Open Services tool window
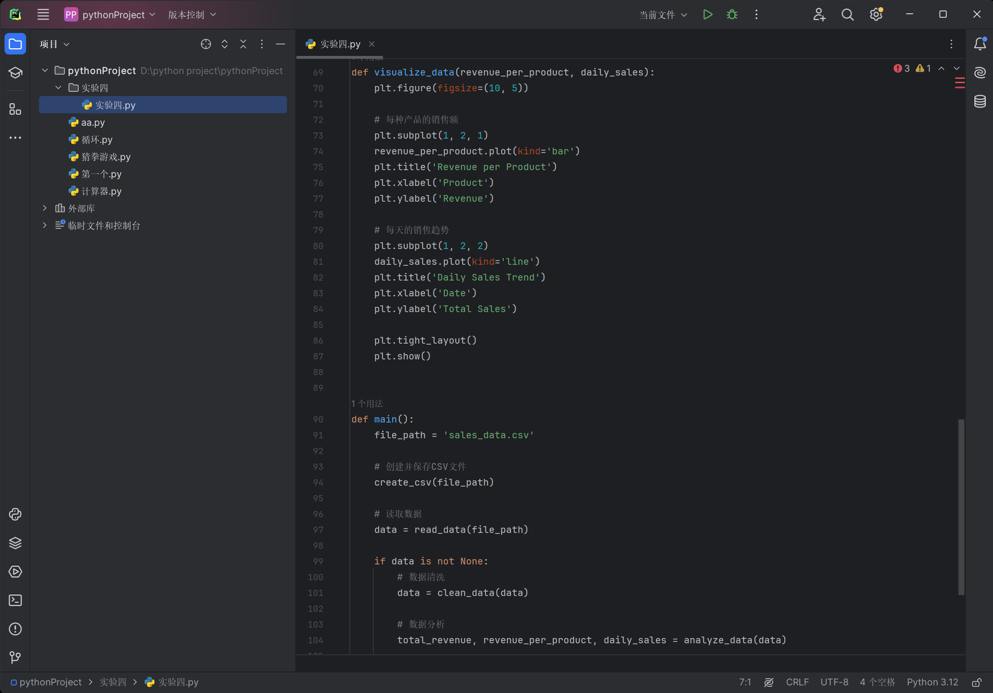The height and width of the screenshot is (693, 993). [15, 572]
